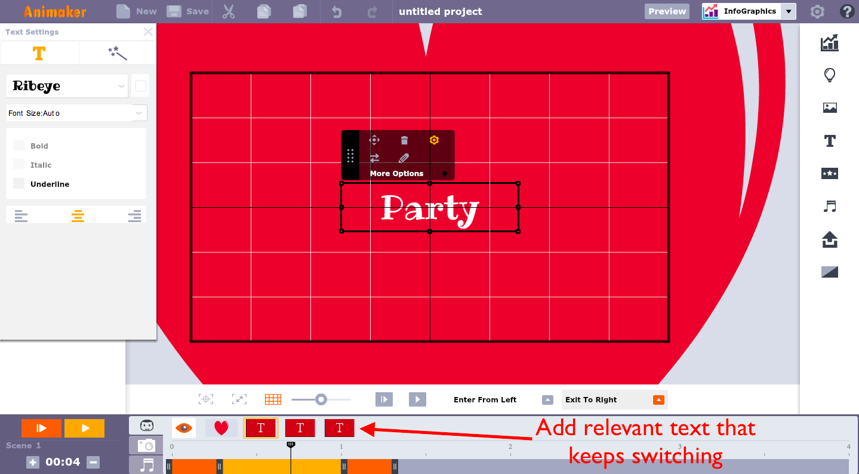This screenshot has height=474, width=859.
Task: Switch to the text T tab
Action: pos(39,53)
